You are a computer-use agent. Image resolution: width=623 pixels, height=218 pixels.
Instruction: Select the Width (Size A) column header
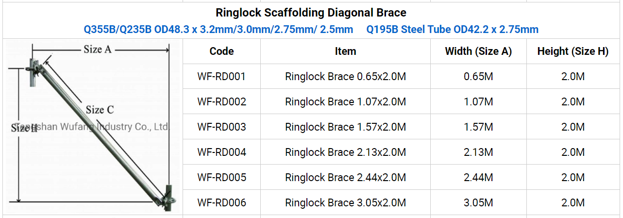tap(478, 51)
